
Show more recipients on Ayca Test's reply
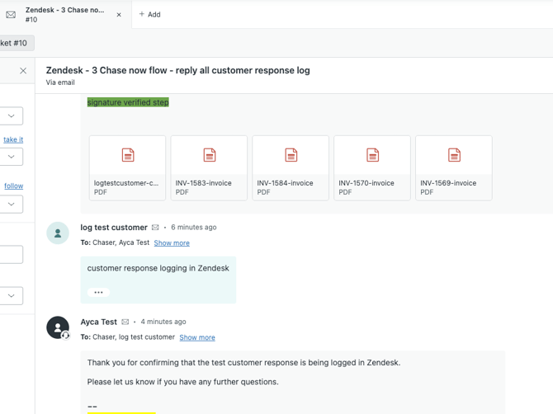pyautogui.click(x=197, y=337)
